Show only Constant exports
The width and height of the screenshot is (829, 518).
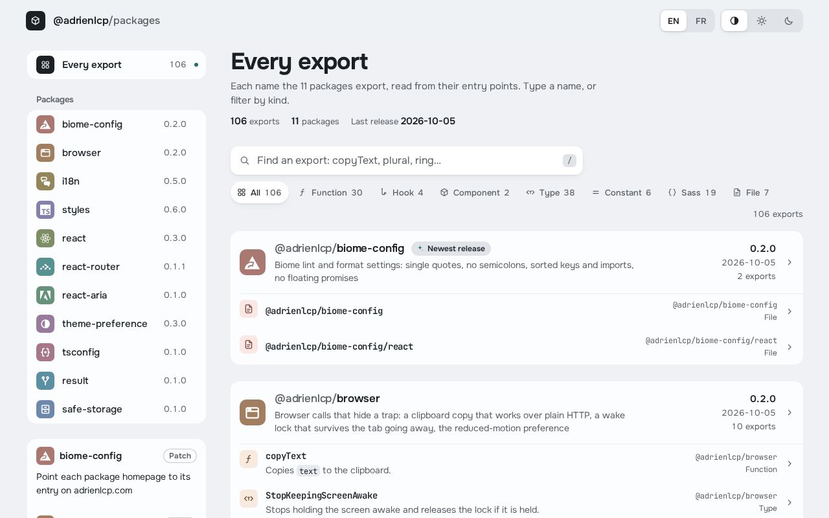coord(622,192)
